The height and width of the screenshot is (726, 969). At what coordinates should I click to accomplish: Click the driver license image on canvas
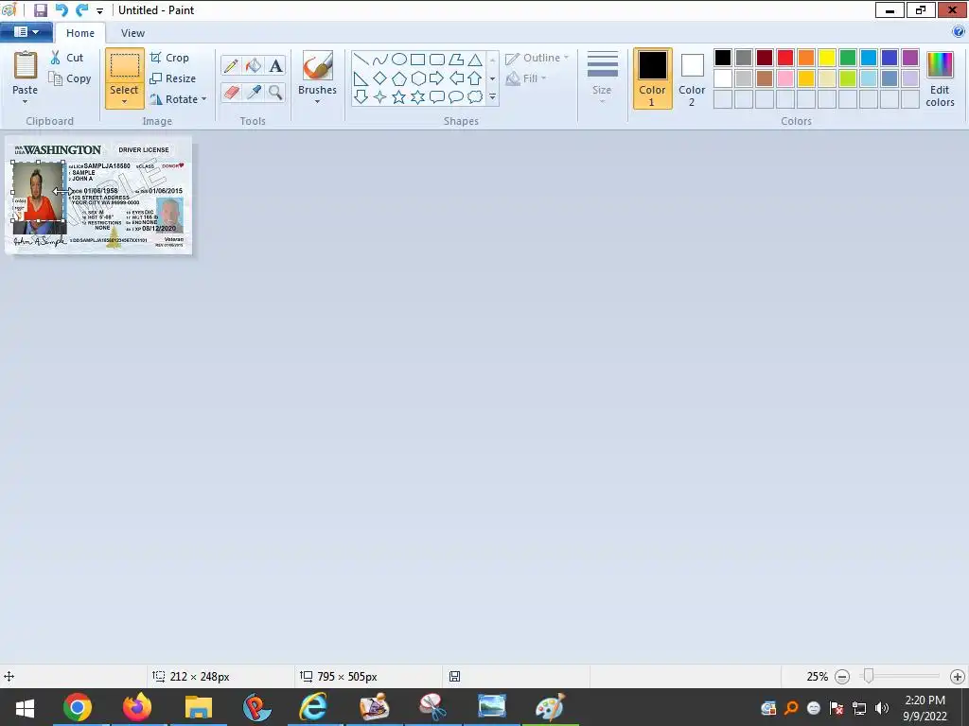(x=98, y=195)
